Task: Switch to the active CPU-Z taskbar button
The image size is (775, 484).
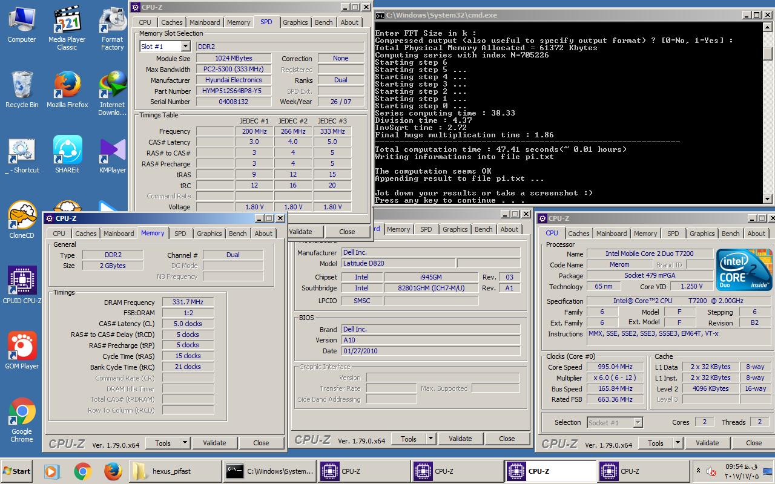Action: coord(550,471)
